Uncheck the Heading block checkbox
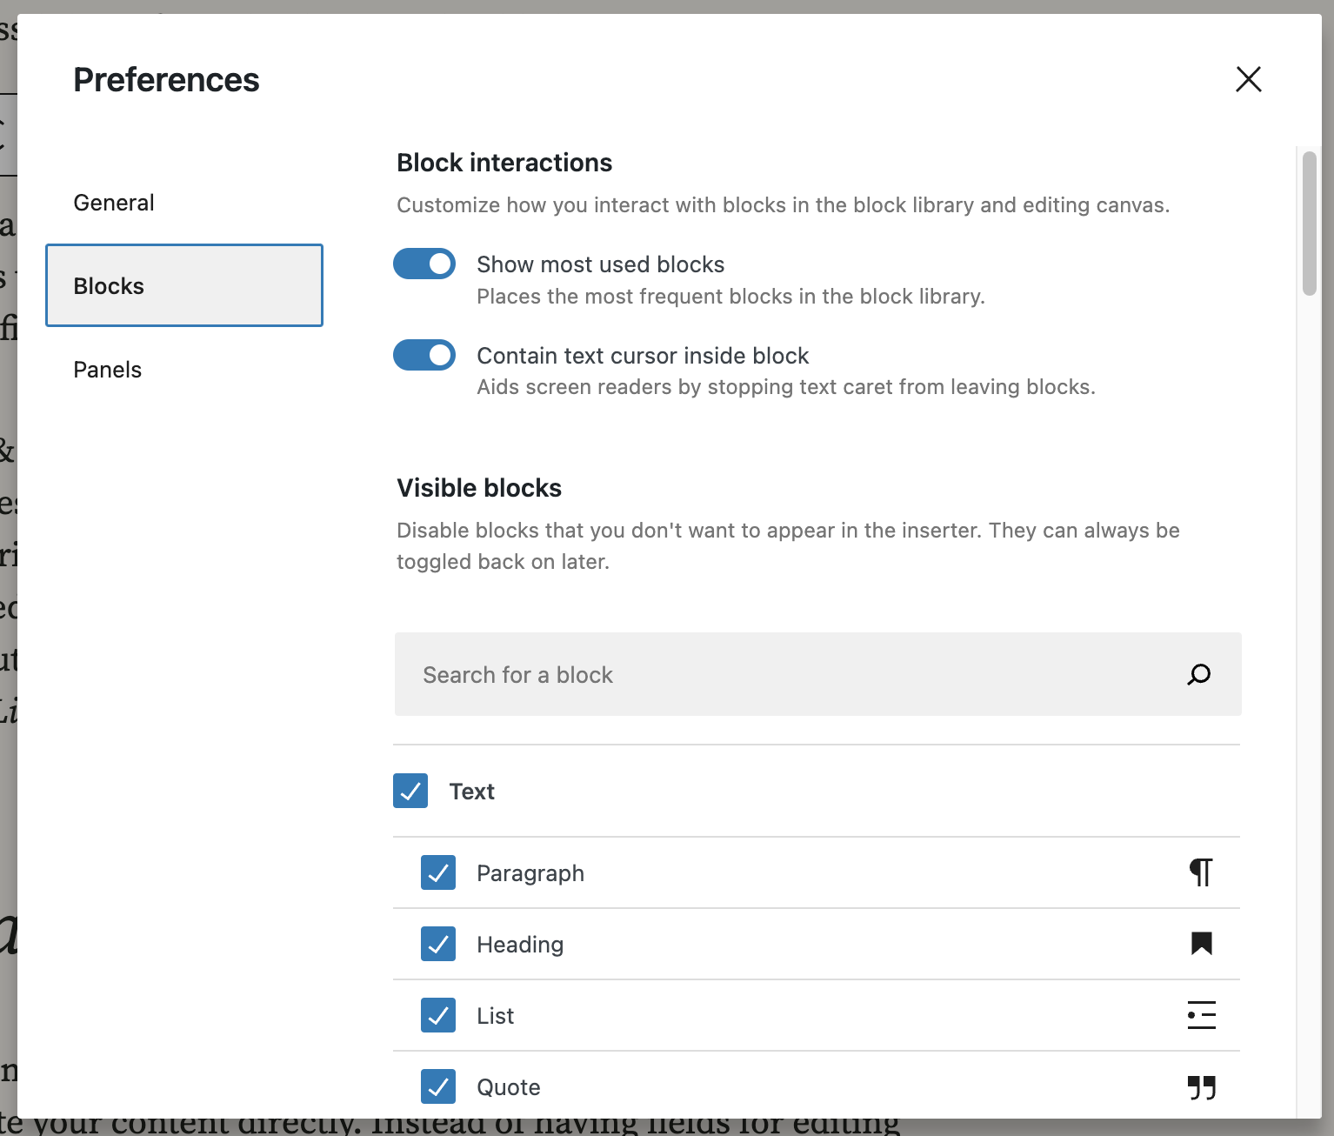This screenshot has width=1334, height=1136. 438,944
